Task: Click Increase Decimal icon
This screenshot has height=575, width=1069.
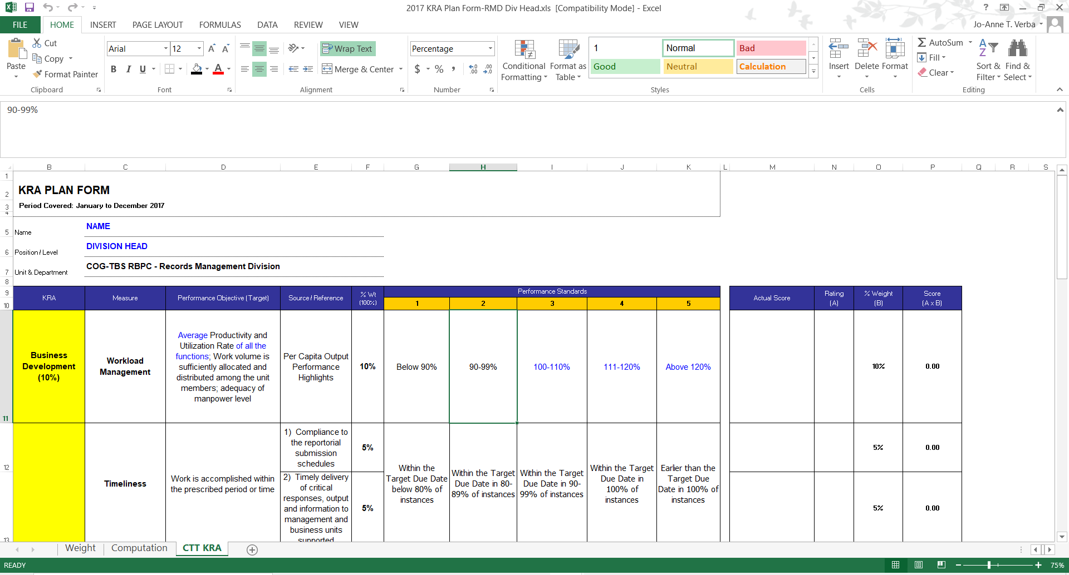Action: pyautogui.click(x=473, y=69)
